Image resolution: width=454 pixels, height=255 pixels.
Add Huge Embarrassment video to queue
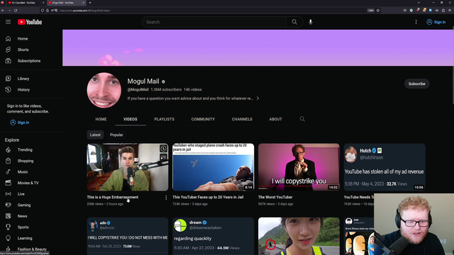(x=163, y=157)
